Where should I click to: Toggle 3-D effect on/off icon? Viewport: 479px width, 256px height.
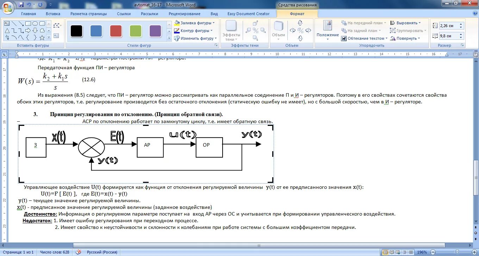coord(300,31)
